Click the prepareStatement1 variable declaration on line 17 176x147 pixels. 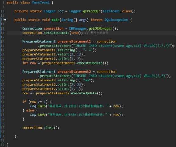pyautogui.click(x=74, y=41)
